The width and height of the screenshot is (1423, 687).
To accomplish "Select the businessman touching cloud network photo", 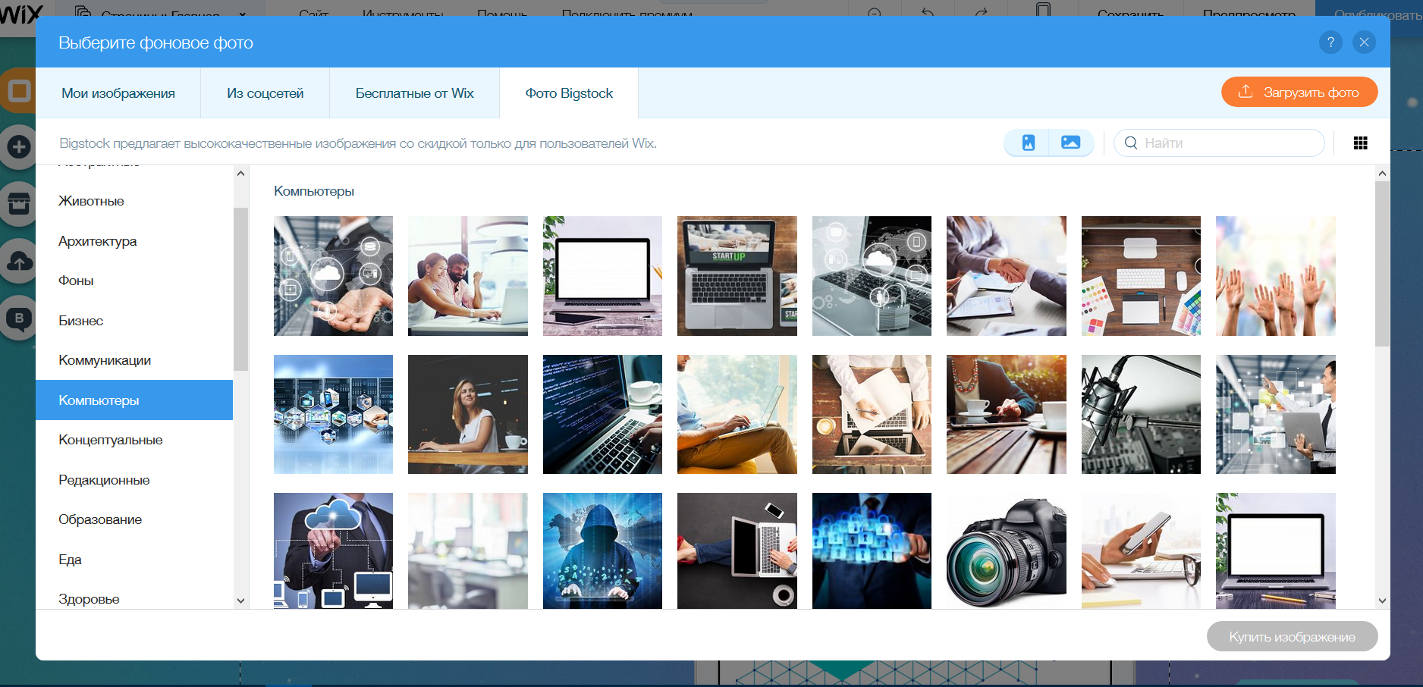I will [333, 551].
